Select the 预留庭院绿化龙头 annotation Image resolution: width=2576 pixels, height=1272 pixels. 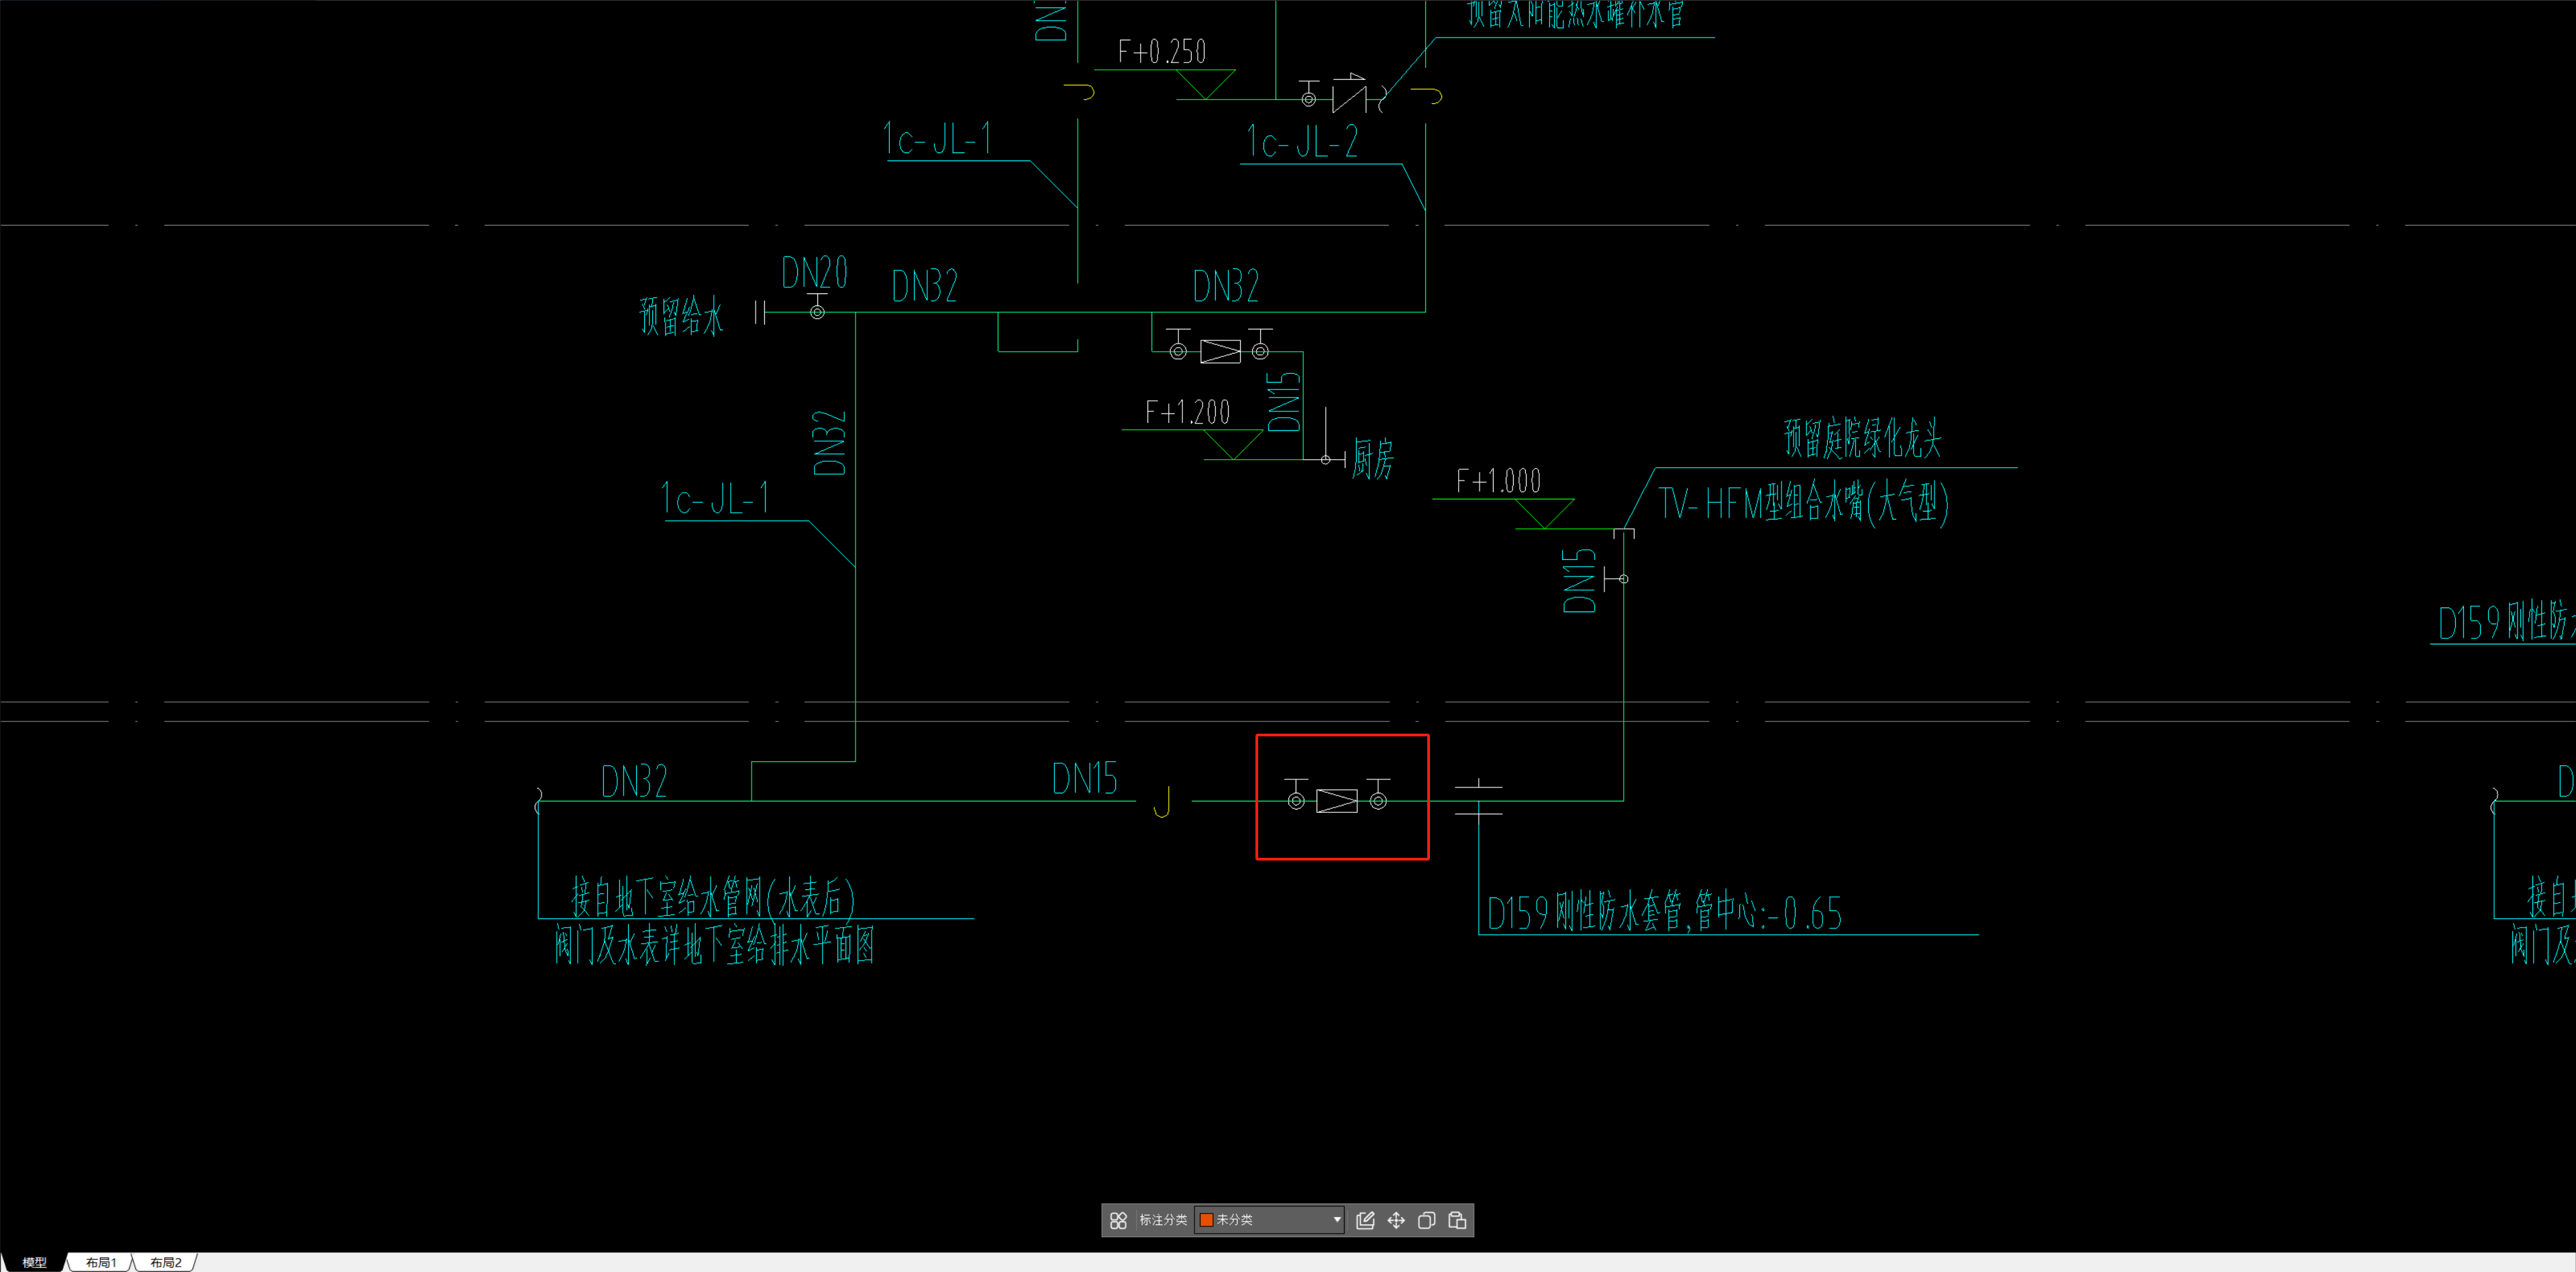(x=1863, y=438)
